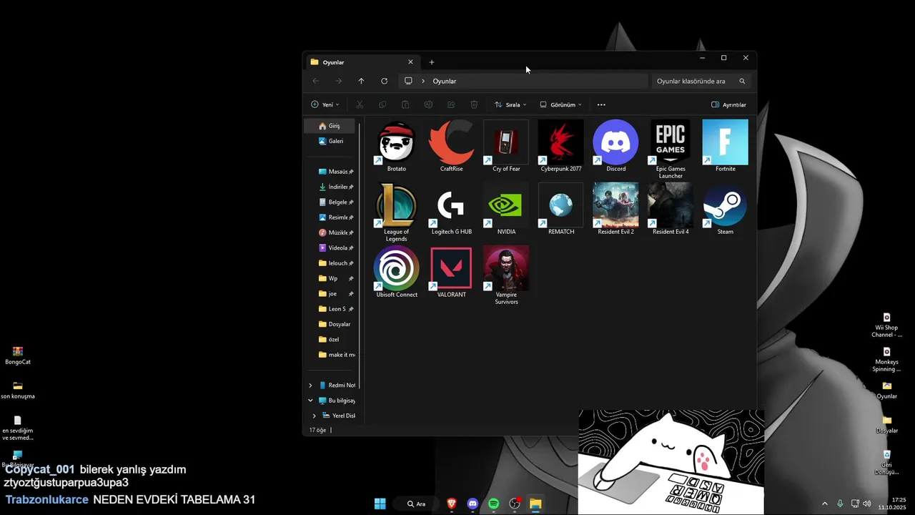This screenshot has height=515, width=915.
Task: Click the Oyunlar klasöründe ara search box
Action: 701,81
